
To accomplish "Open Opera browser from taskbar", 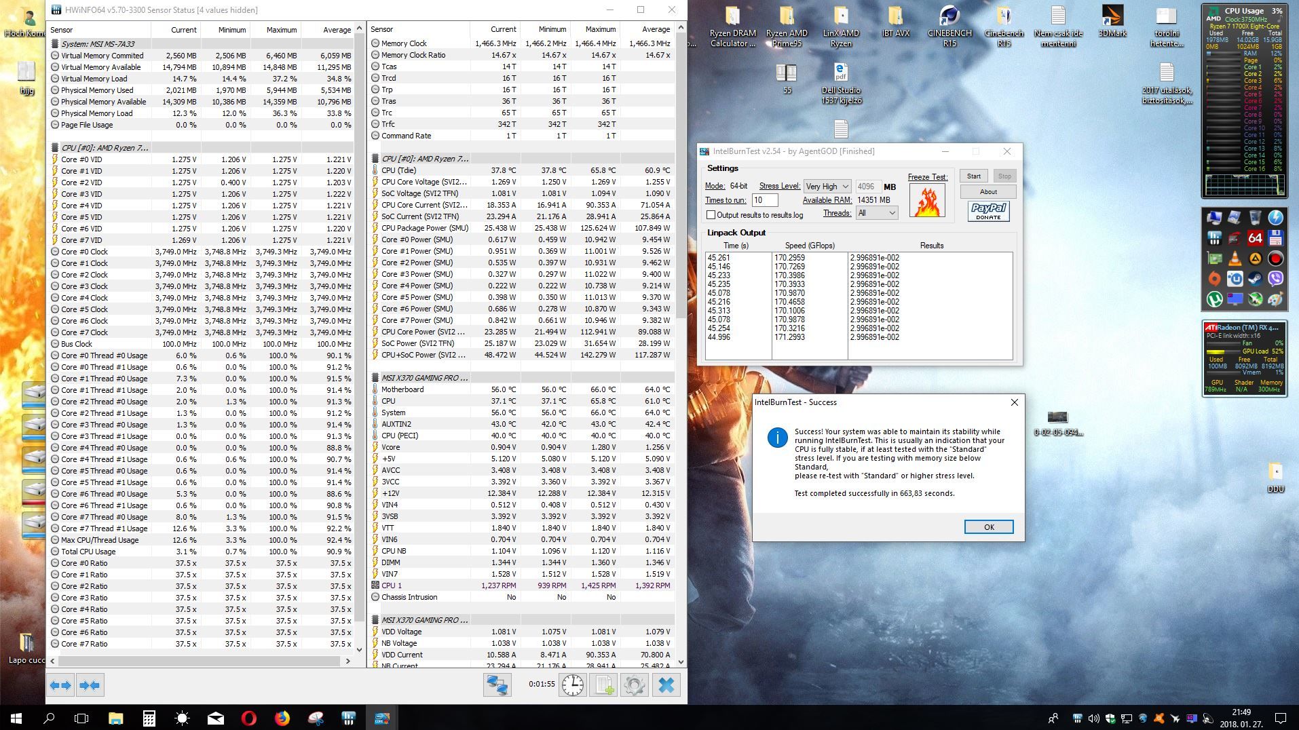I will click(x=249, y=718).
